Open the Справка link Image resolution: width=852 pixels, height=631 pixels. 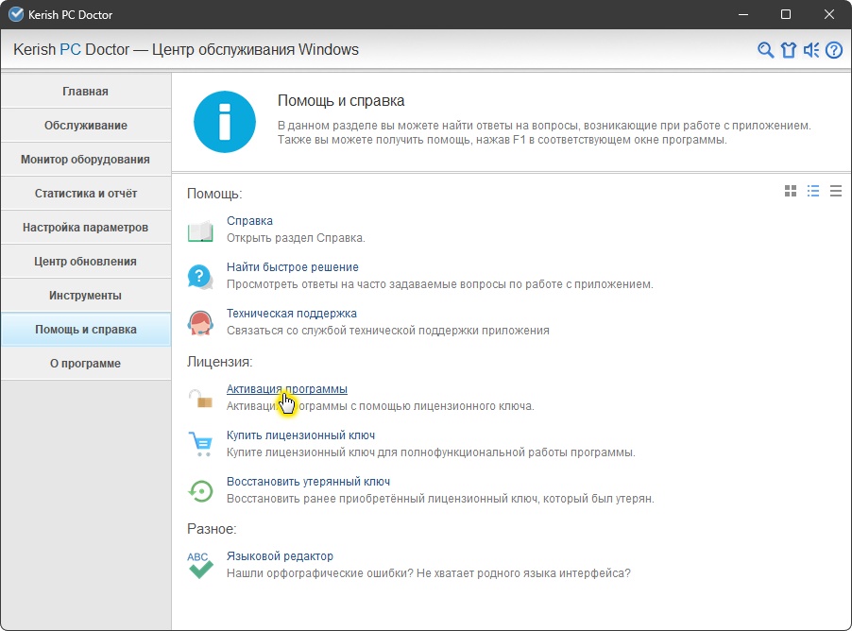point(249,221)
